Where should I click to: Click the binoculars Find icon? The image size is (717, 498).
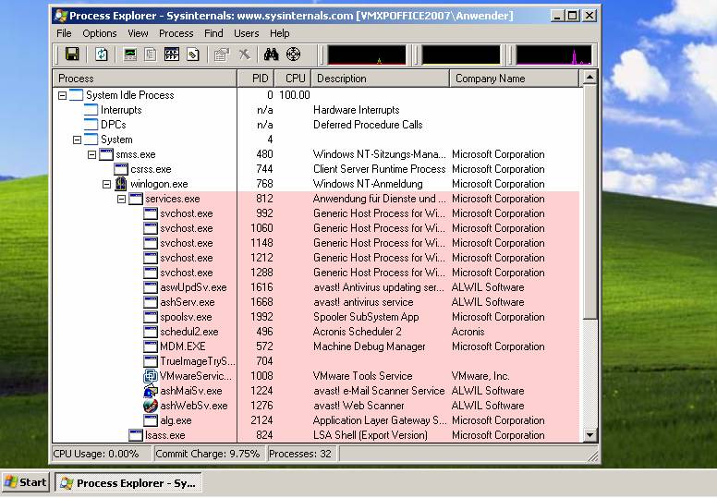click(271, 55)
